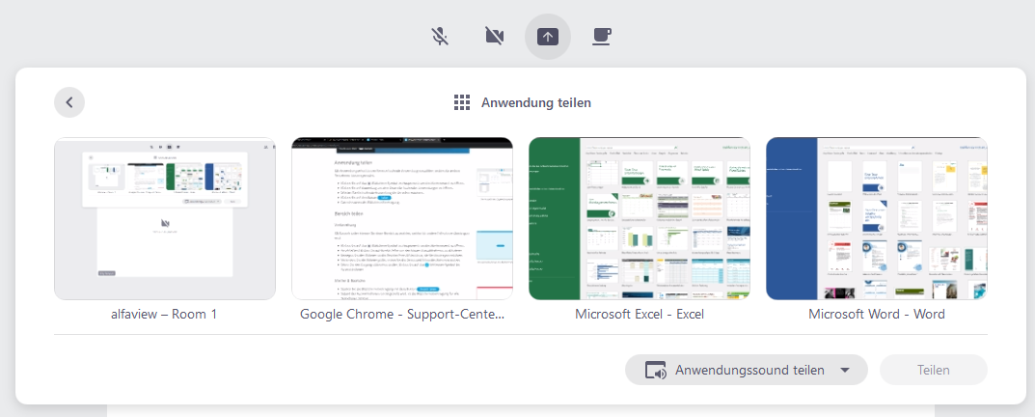
Task: Click the 'alfaview – Room 1' caption
Action: (165, 315)
